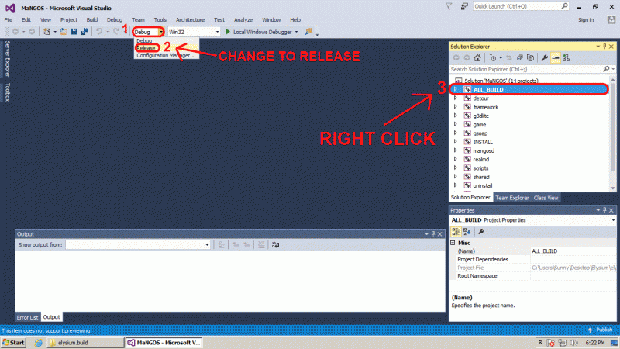Switch to the Class View tab
The height and width of the screenshot is (349, 620).
click(x=546, y=198)
